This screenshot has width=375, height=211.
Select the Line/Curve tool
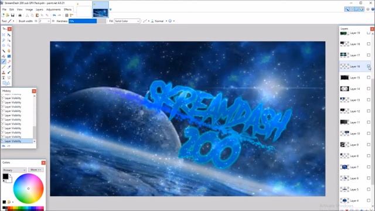click(x=9, y=78)
